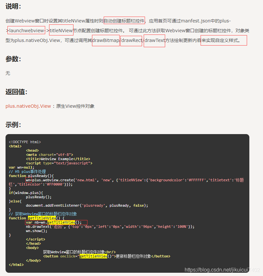Click the button onclick="getTitleNView()" code line
Viewport: 263px width, 276px height.
tap(107, 256)
